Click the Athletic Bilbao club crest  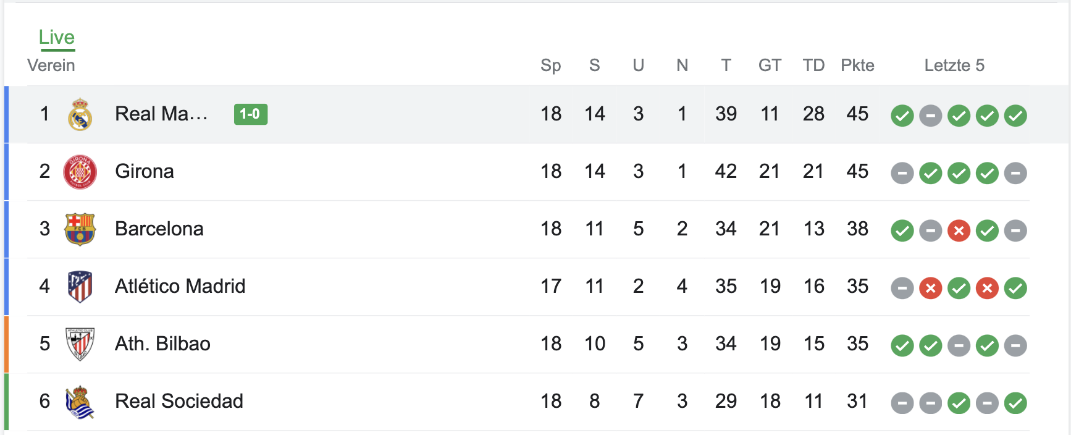80,344
